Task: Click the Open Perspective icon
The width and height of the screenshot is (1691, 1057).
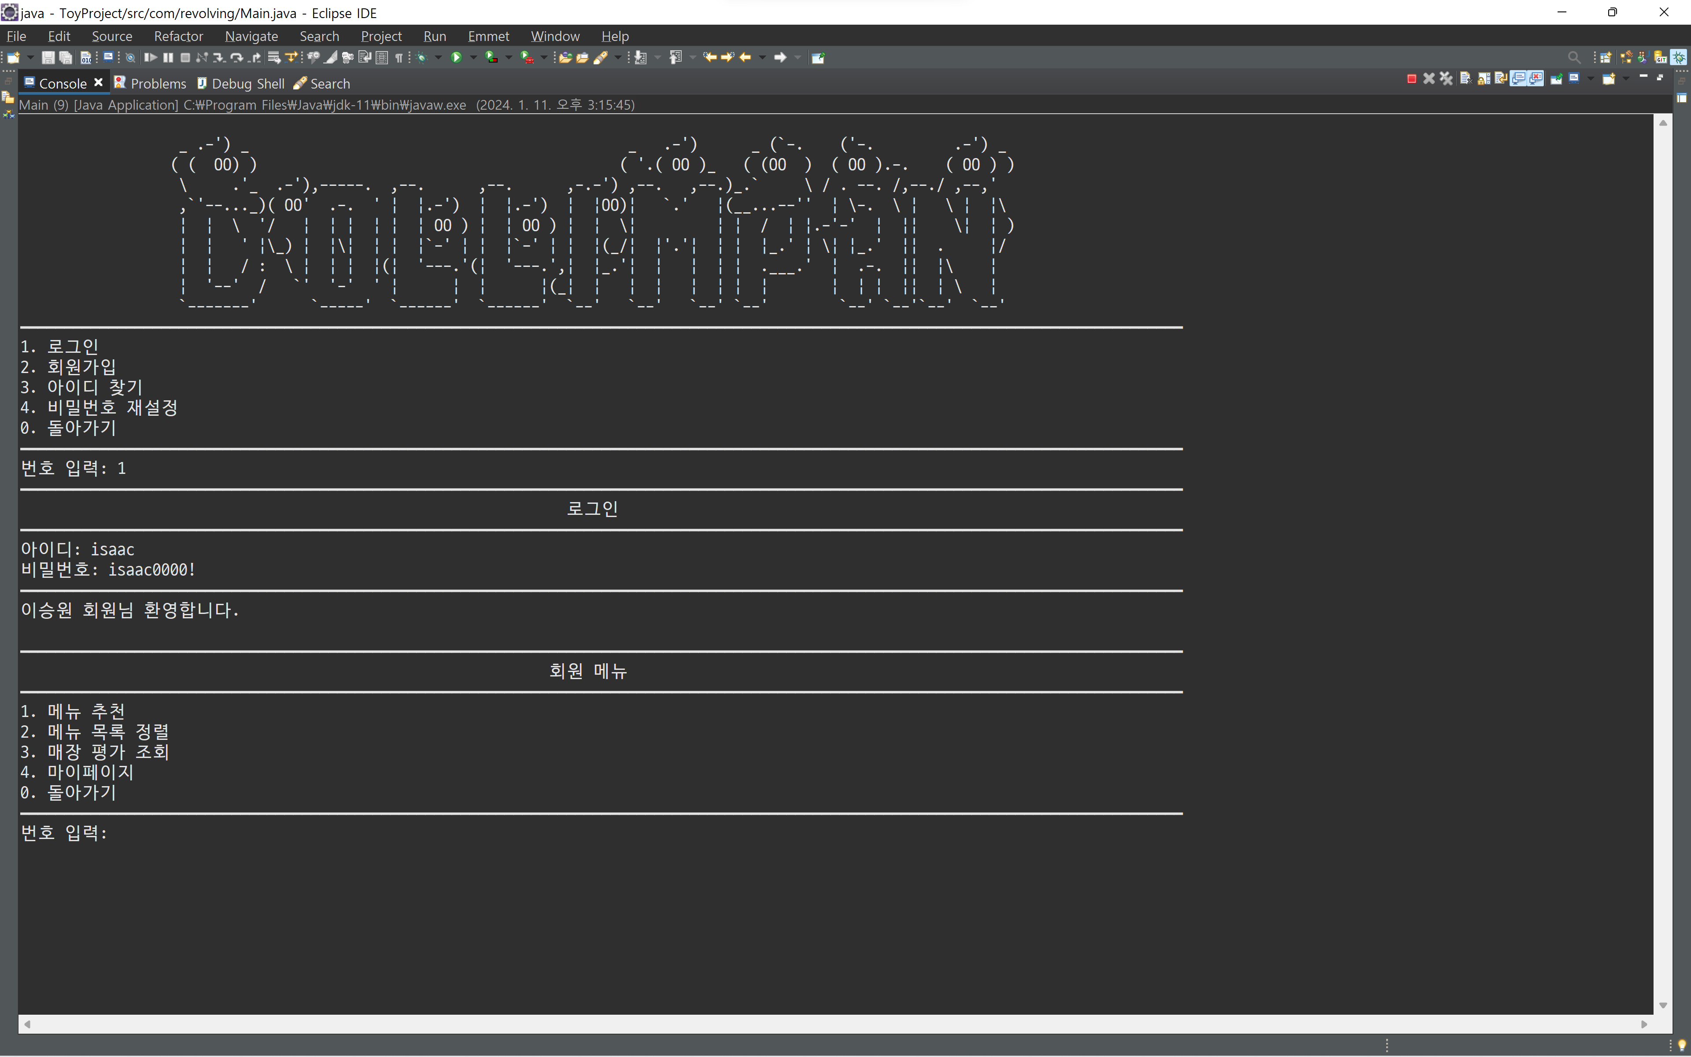Action: click(1606, 57)
